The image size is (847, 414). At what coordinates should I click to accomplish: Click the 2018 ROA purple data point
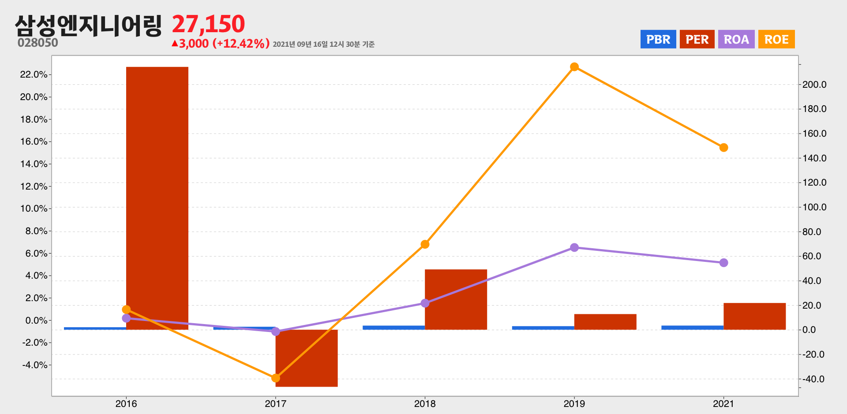pyautogui.click(x=425, y=303)
